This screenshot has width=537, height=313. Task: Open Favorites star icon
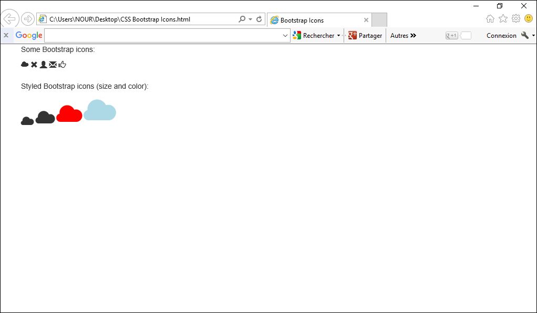[503, 18]
